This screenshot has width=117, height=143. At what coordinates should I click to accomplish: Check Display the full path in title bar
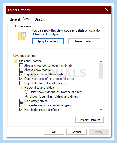[21, 83]
